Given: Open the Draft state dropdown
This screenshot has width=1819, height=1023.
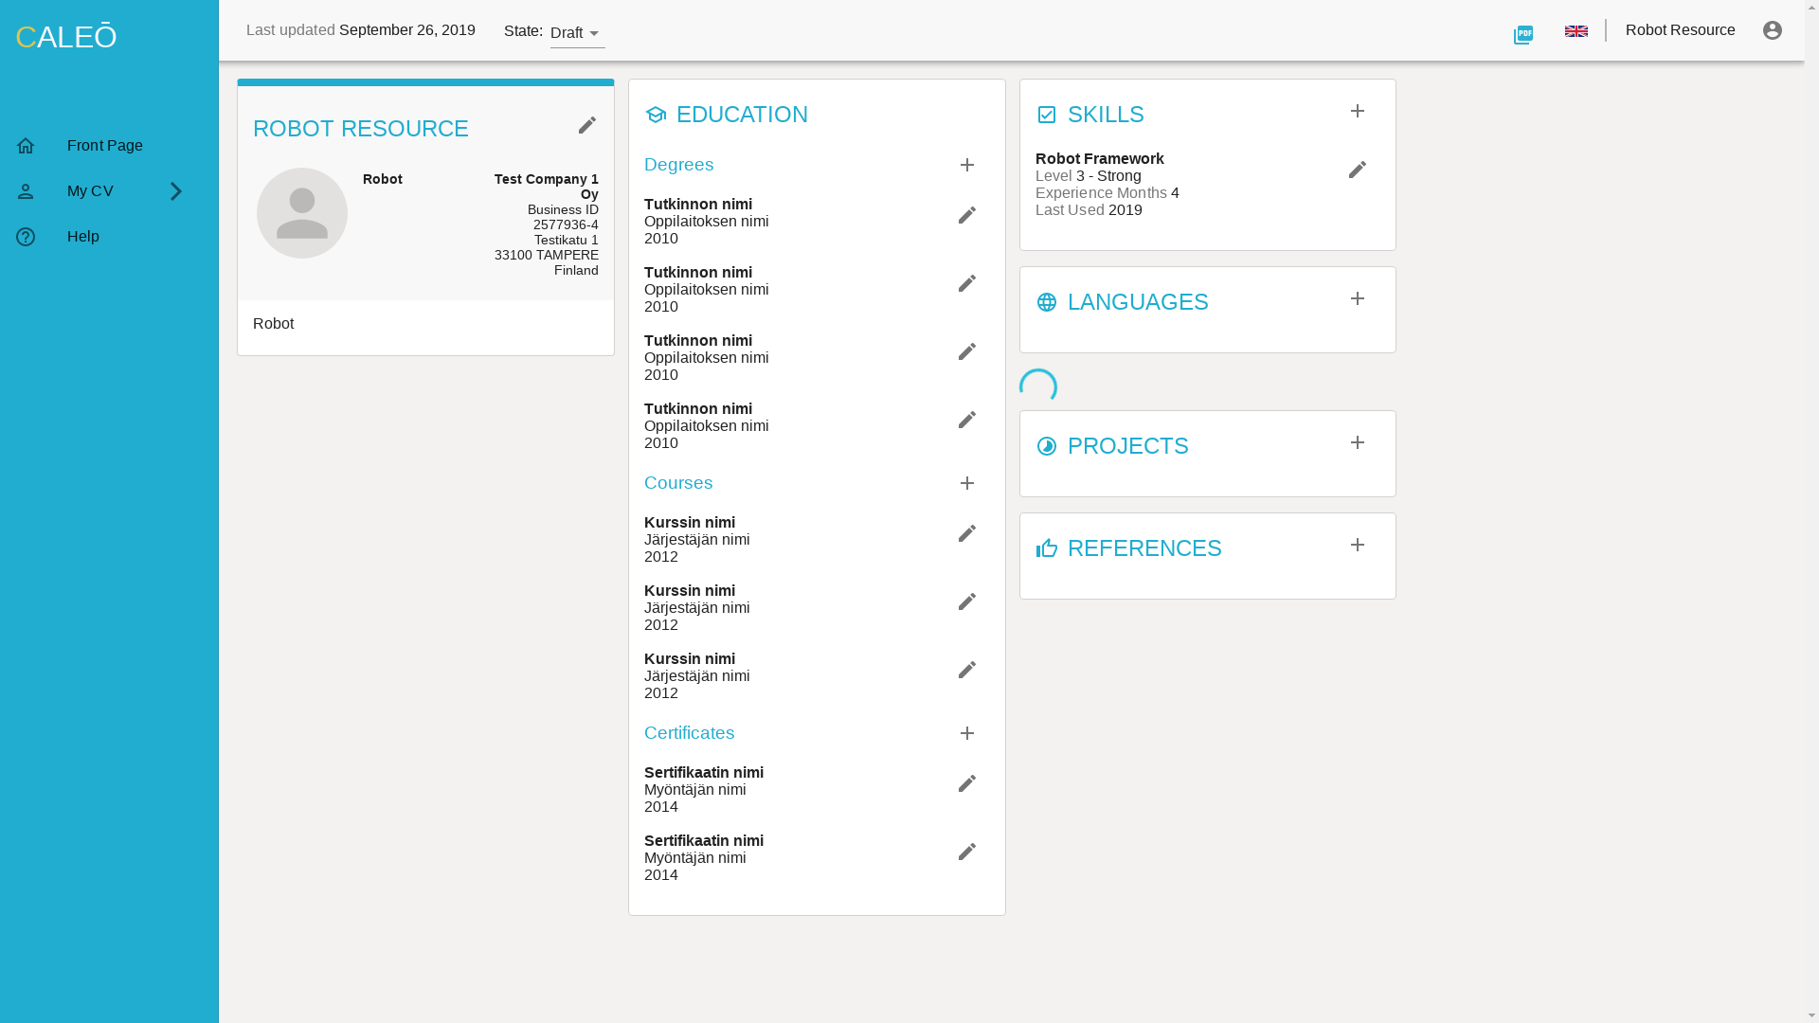Looking at the screenshot, I should [577, 33].
